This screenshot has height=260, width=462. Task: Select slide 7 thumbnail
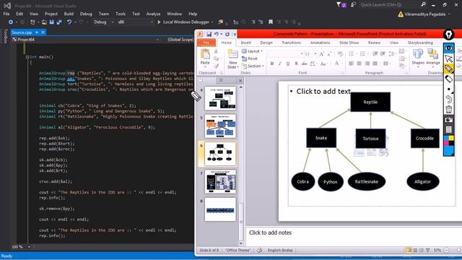point(220,181)
